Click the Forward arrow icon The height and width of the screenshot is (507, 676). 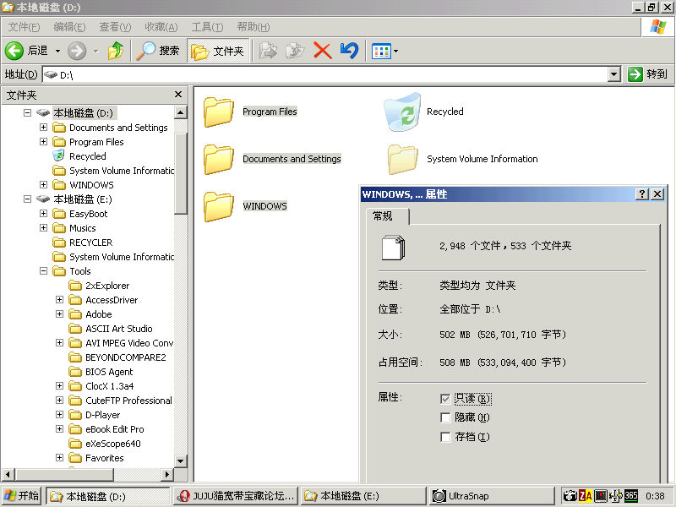click(77, 51)
